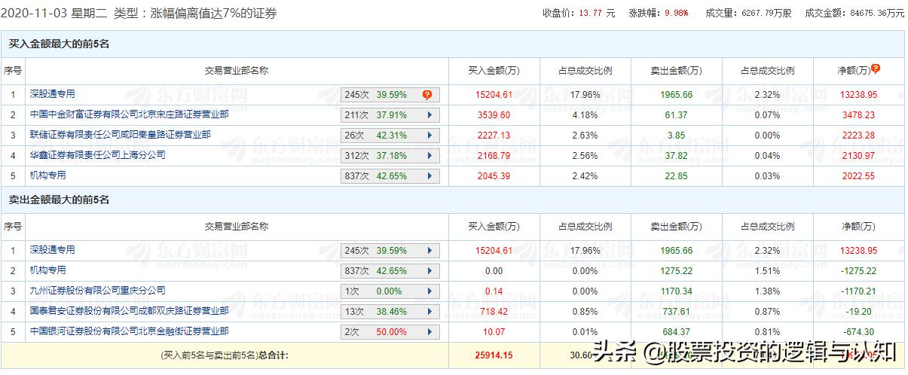Click sell amount cell 1275.22
The image size is (908, 375).
point(676,271)
